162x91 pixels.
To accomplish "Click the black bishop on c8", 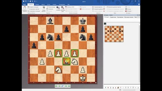I will click(x=50, y=21).
